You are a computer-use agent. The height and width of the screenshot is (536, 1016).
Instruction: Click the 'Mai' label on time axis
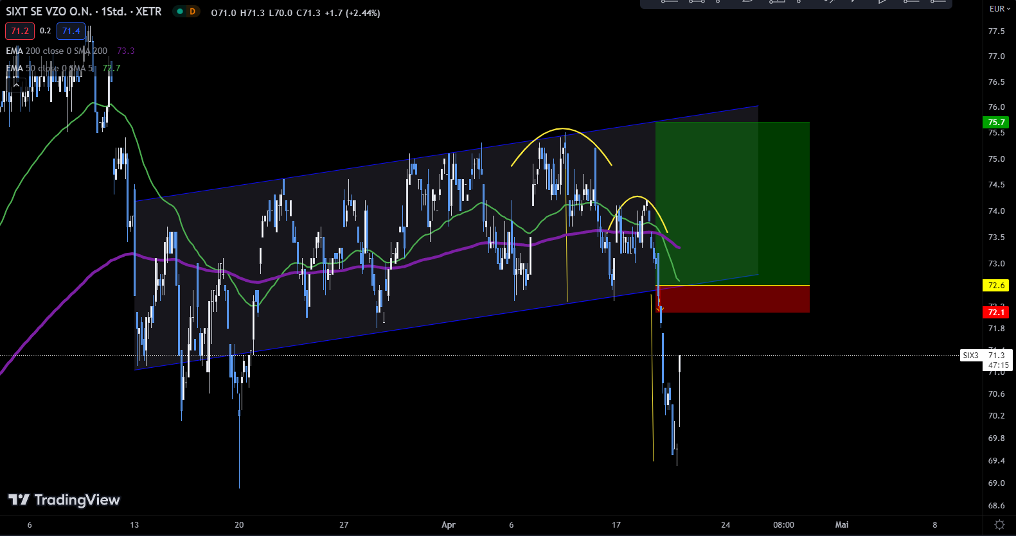pyautogui.click(x=842, y=525)
